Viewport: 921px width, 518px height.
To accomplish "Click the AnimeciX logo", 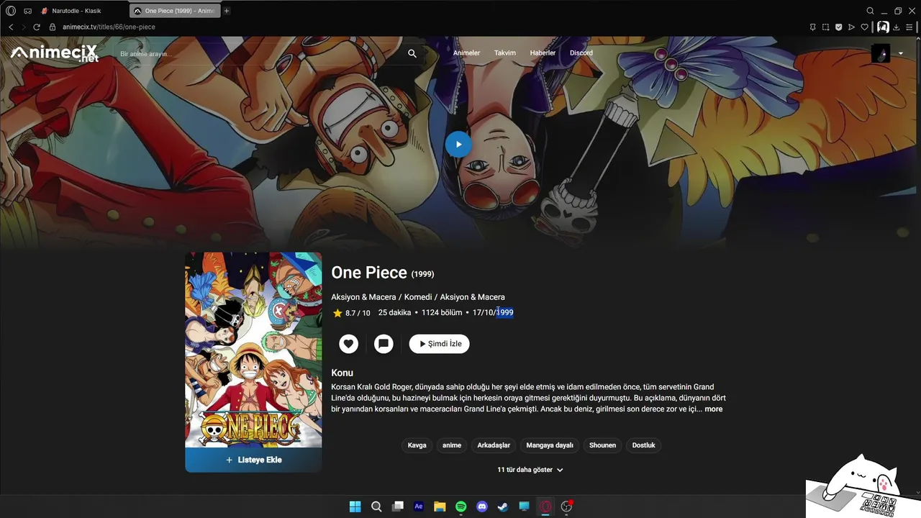I will 54,53.
